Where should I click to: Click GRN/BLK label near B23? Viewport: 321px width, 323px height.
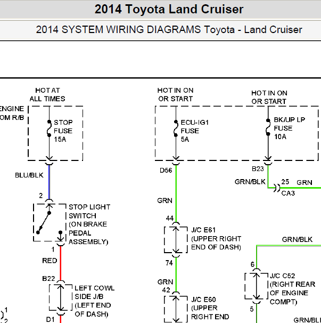tap(250, 182)
